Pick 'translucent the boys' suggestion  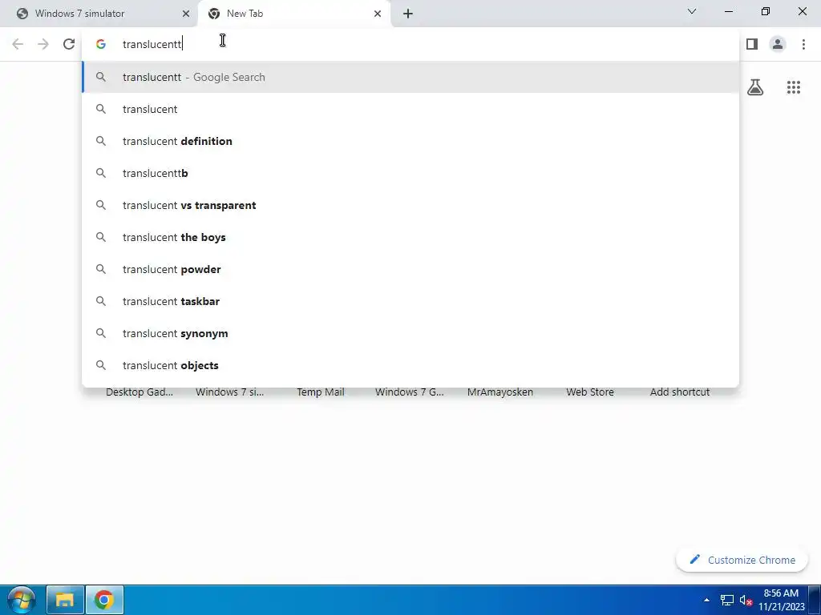(x=410, y=237)
